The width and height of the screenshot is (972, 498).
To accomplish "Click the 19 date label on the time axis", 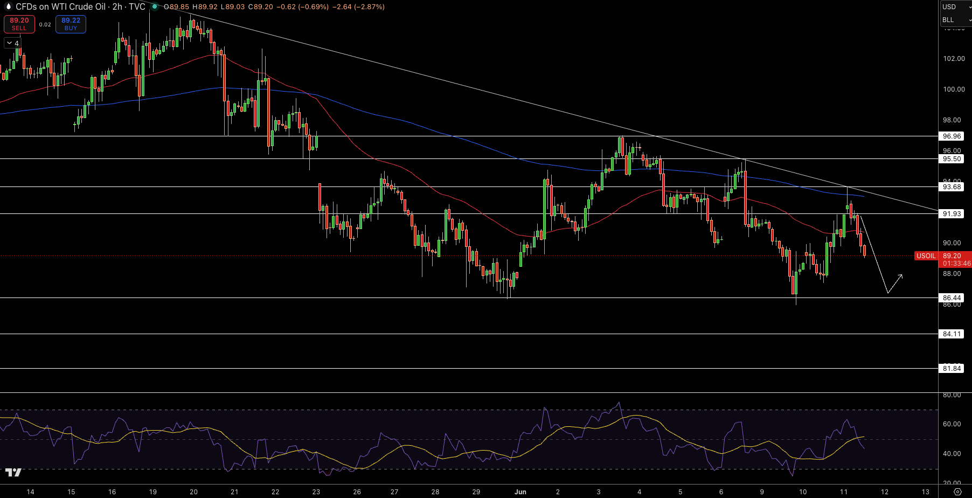I will pos(153,492).
